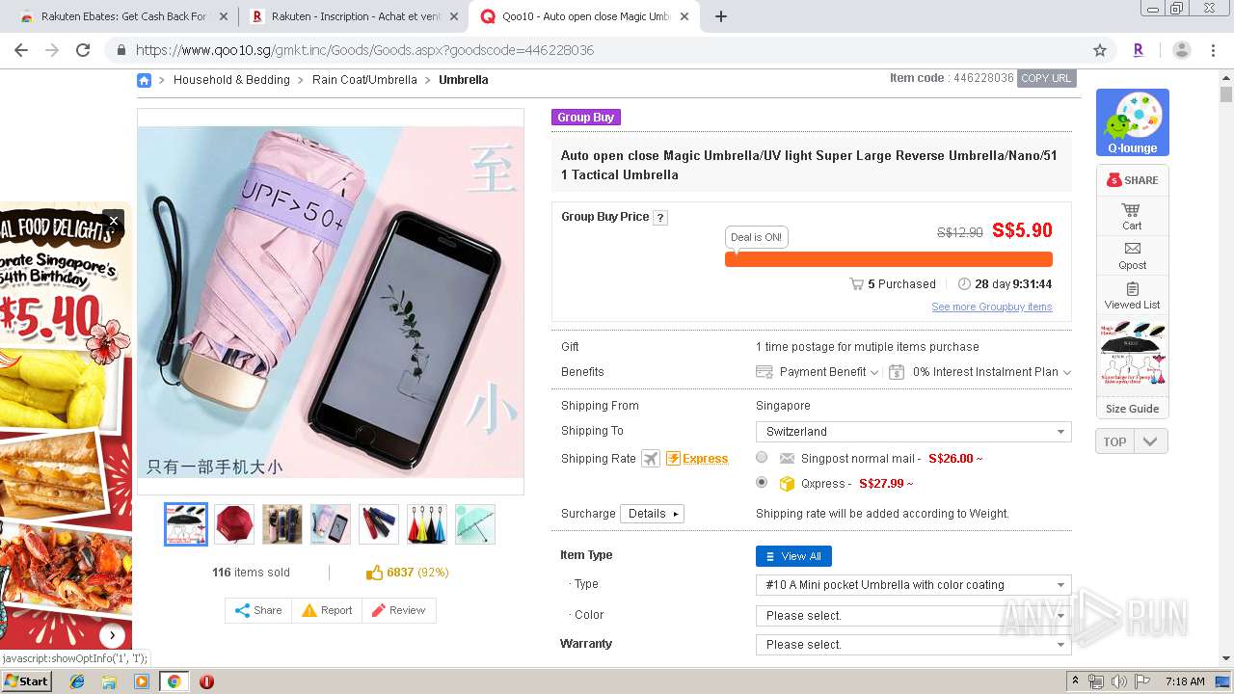Select the rainbow reverse umbrellas thumbnail
The image size is (1234, 694).
[x=427, y=524]
